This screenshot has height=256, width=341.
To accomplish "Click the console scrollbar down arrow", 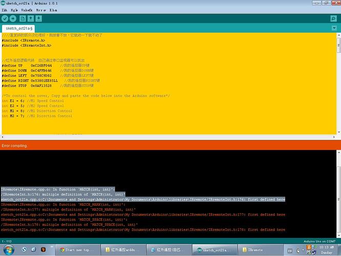I will point(338,236).
